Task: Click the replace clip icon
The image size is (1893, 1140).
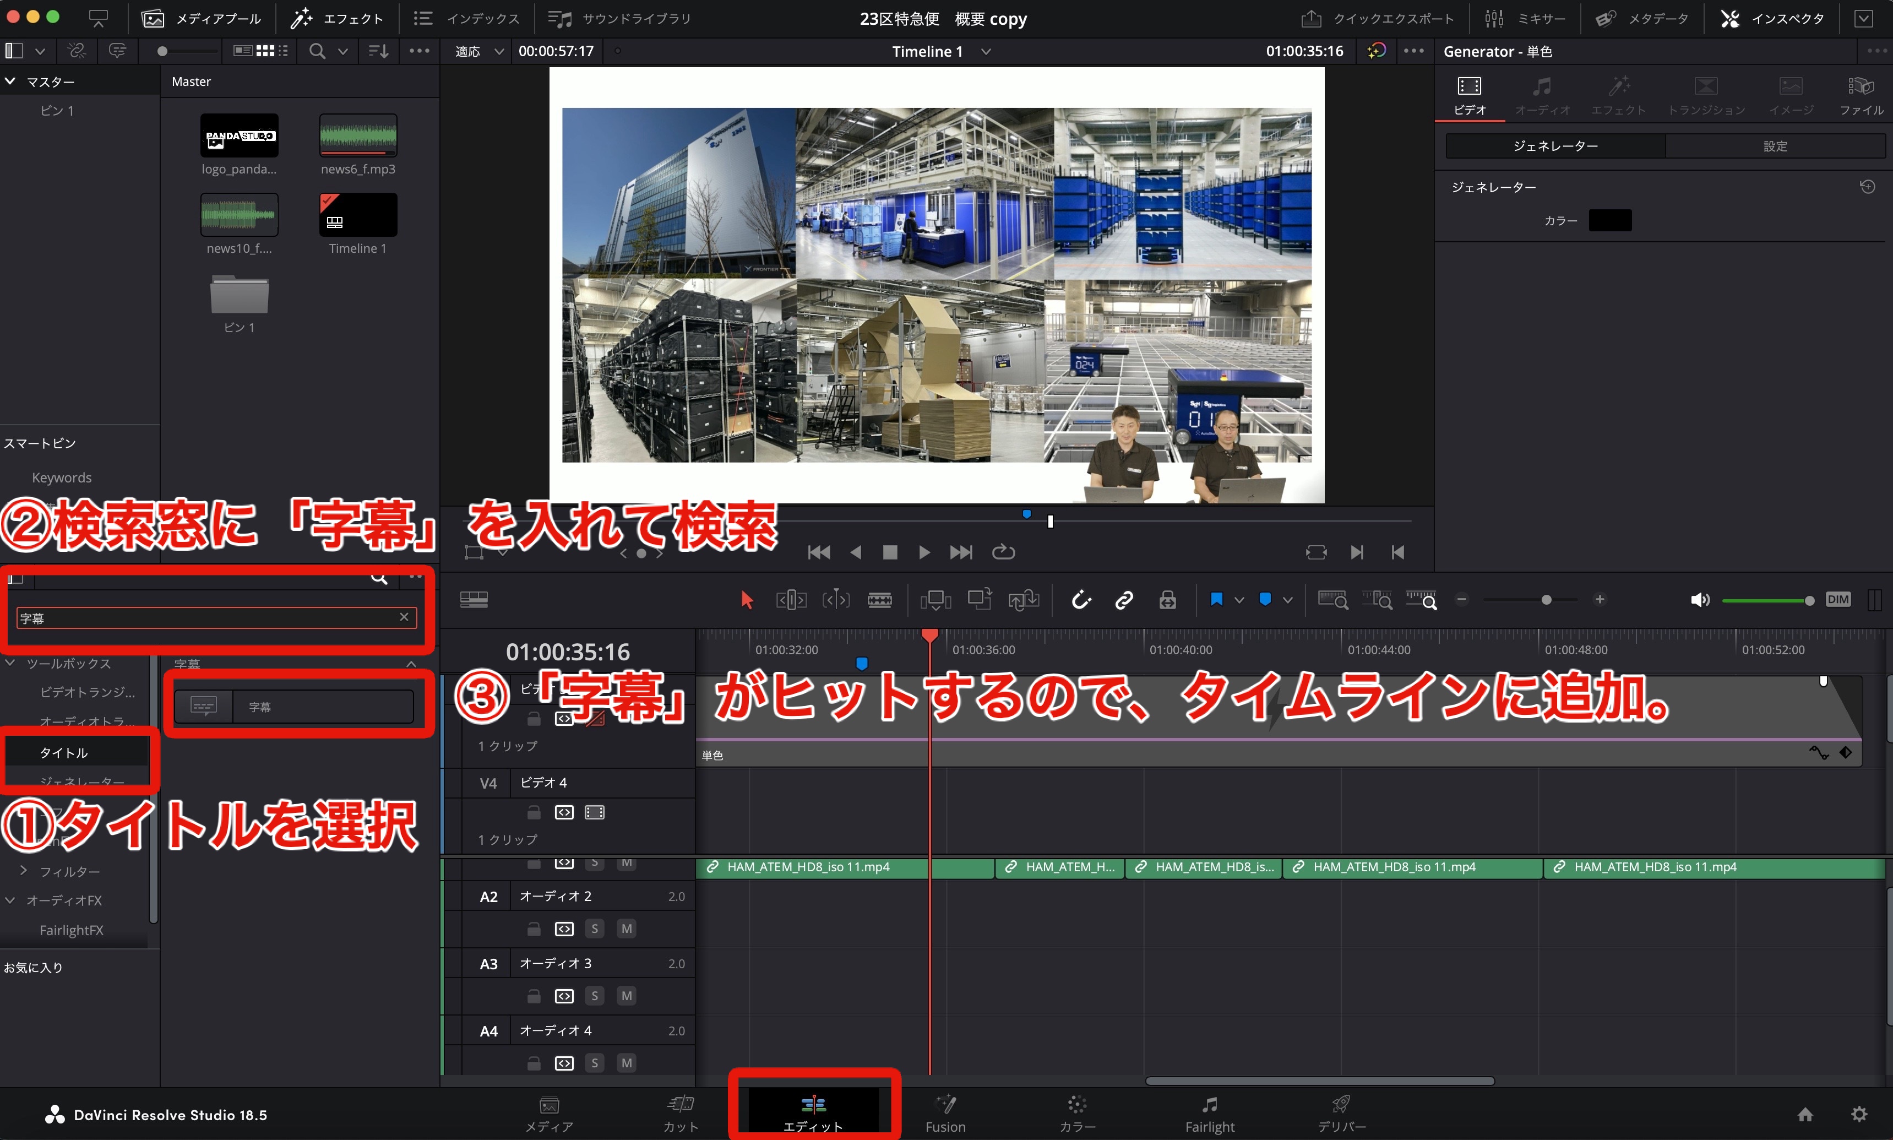Action: (x=1024, y=600)
